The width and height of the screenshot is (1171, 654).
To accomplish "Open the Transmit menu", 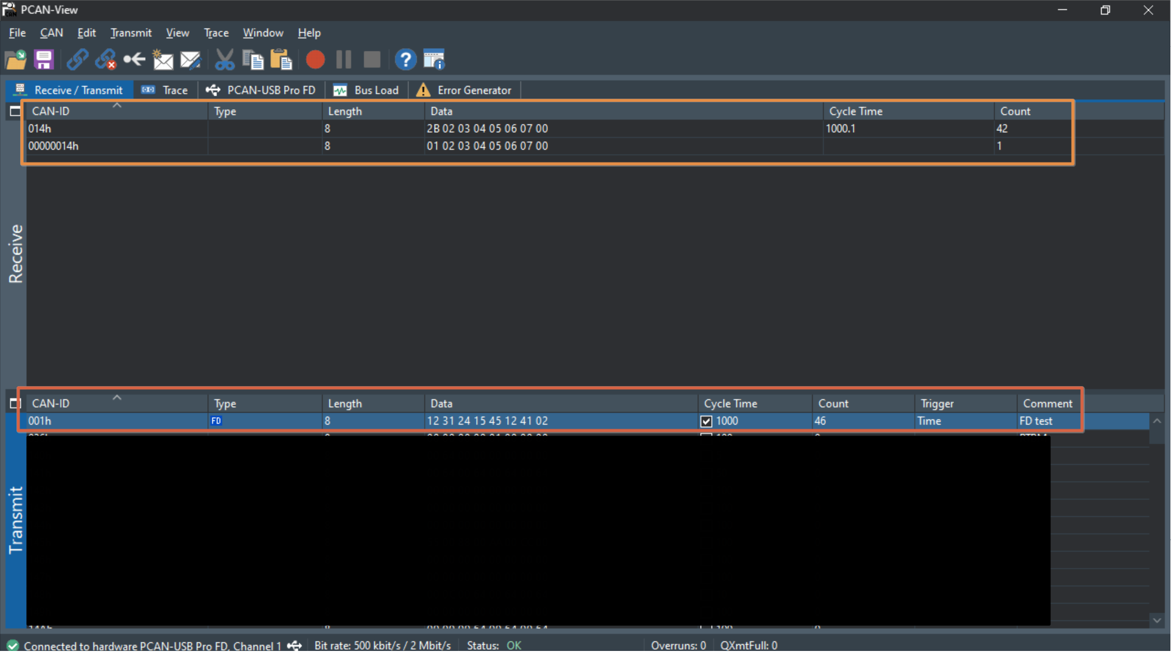I will pos(130,33).
